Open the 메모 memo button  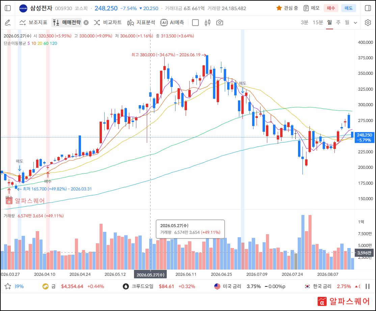pyautogui.click(x=312, y=8)
